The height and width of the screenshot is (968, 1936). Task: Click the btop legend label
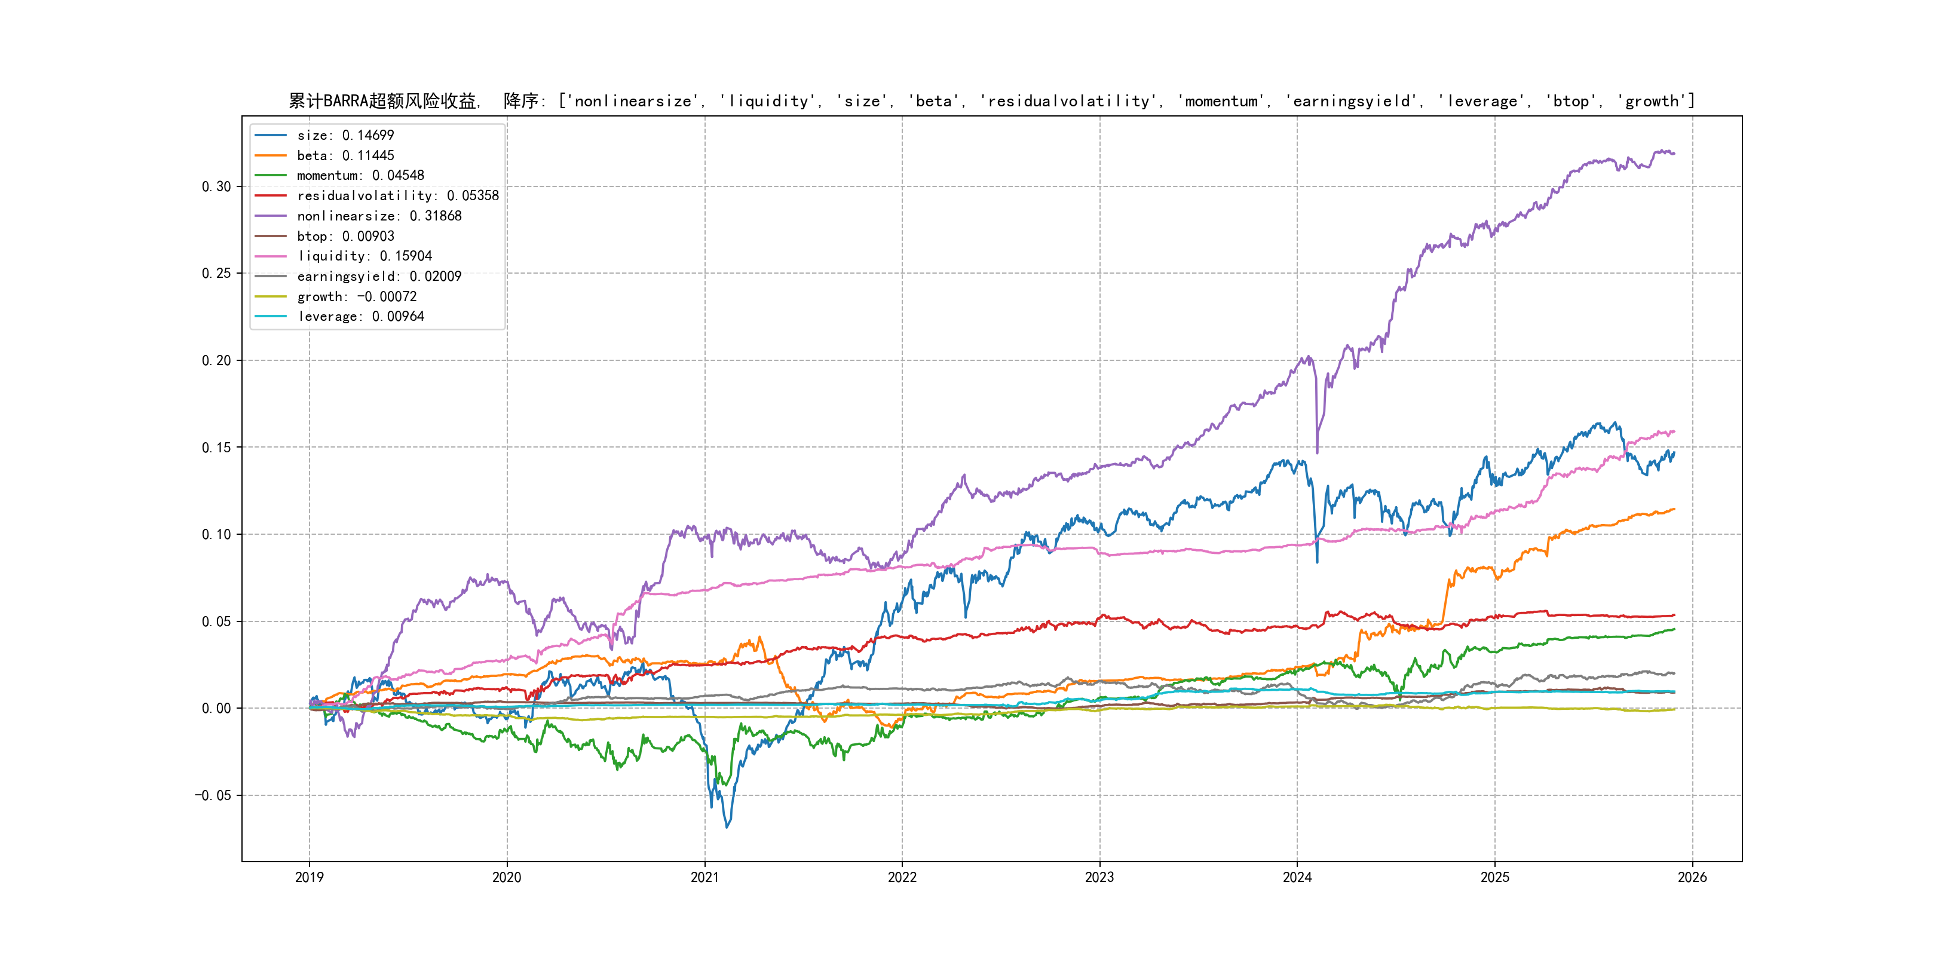[345, 236]
